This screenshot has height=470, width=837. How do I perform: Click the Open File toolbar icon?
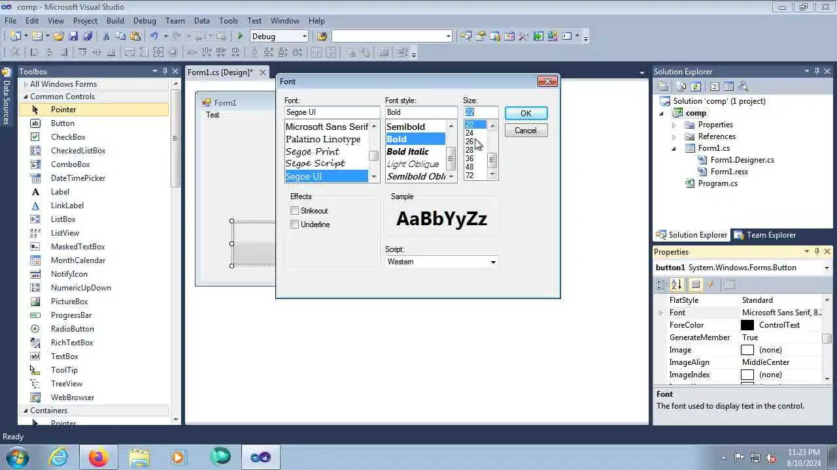tap(59, 37)
